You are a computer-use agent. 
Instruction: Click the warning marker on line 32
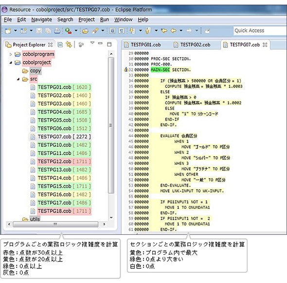click(x=126, y=70)
